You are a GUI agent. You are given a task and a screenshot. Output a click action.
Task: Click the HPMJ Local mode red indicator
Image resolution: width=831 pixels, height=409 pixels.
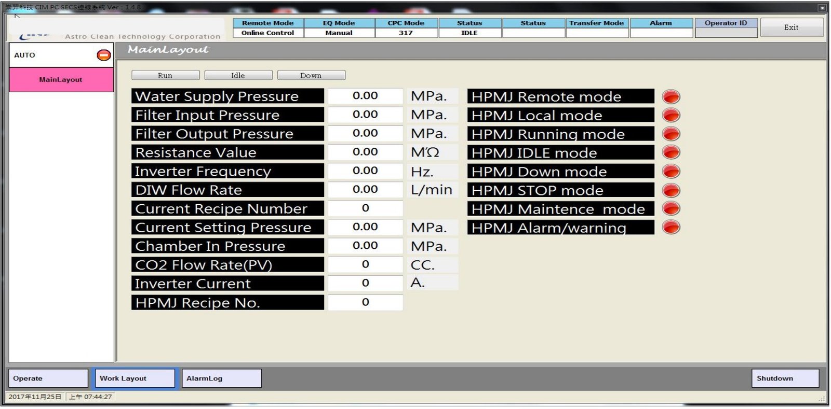[x=671, y=116]
